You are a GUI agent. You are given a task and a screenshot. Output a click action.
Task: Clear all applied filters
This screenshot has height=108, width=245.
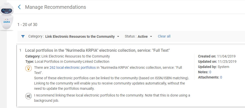pos(164,36)
